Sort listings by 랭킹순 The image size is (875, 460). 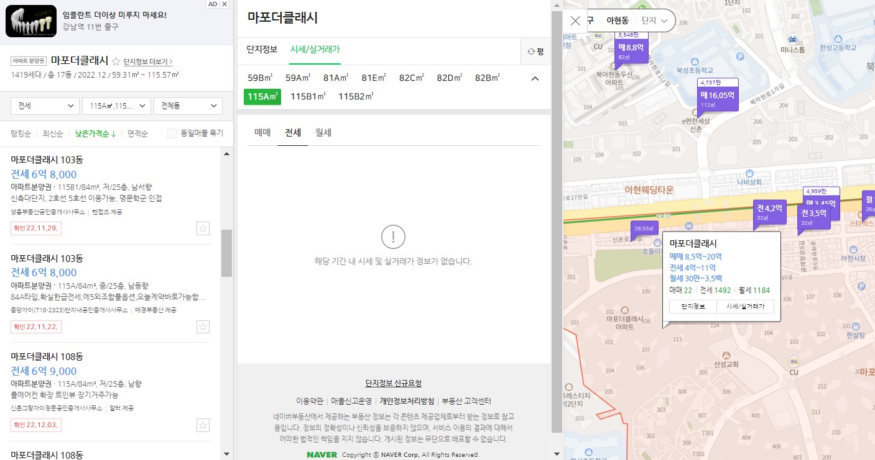point(22,133)
